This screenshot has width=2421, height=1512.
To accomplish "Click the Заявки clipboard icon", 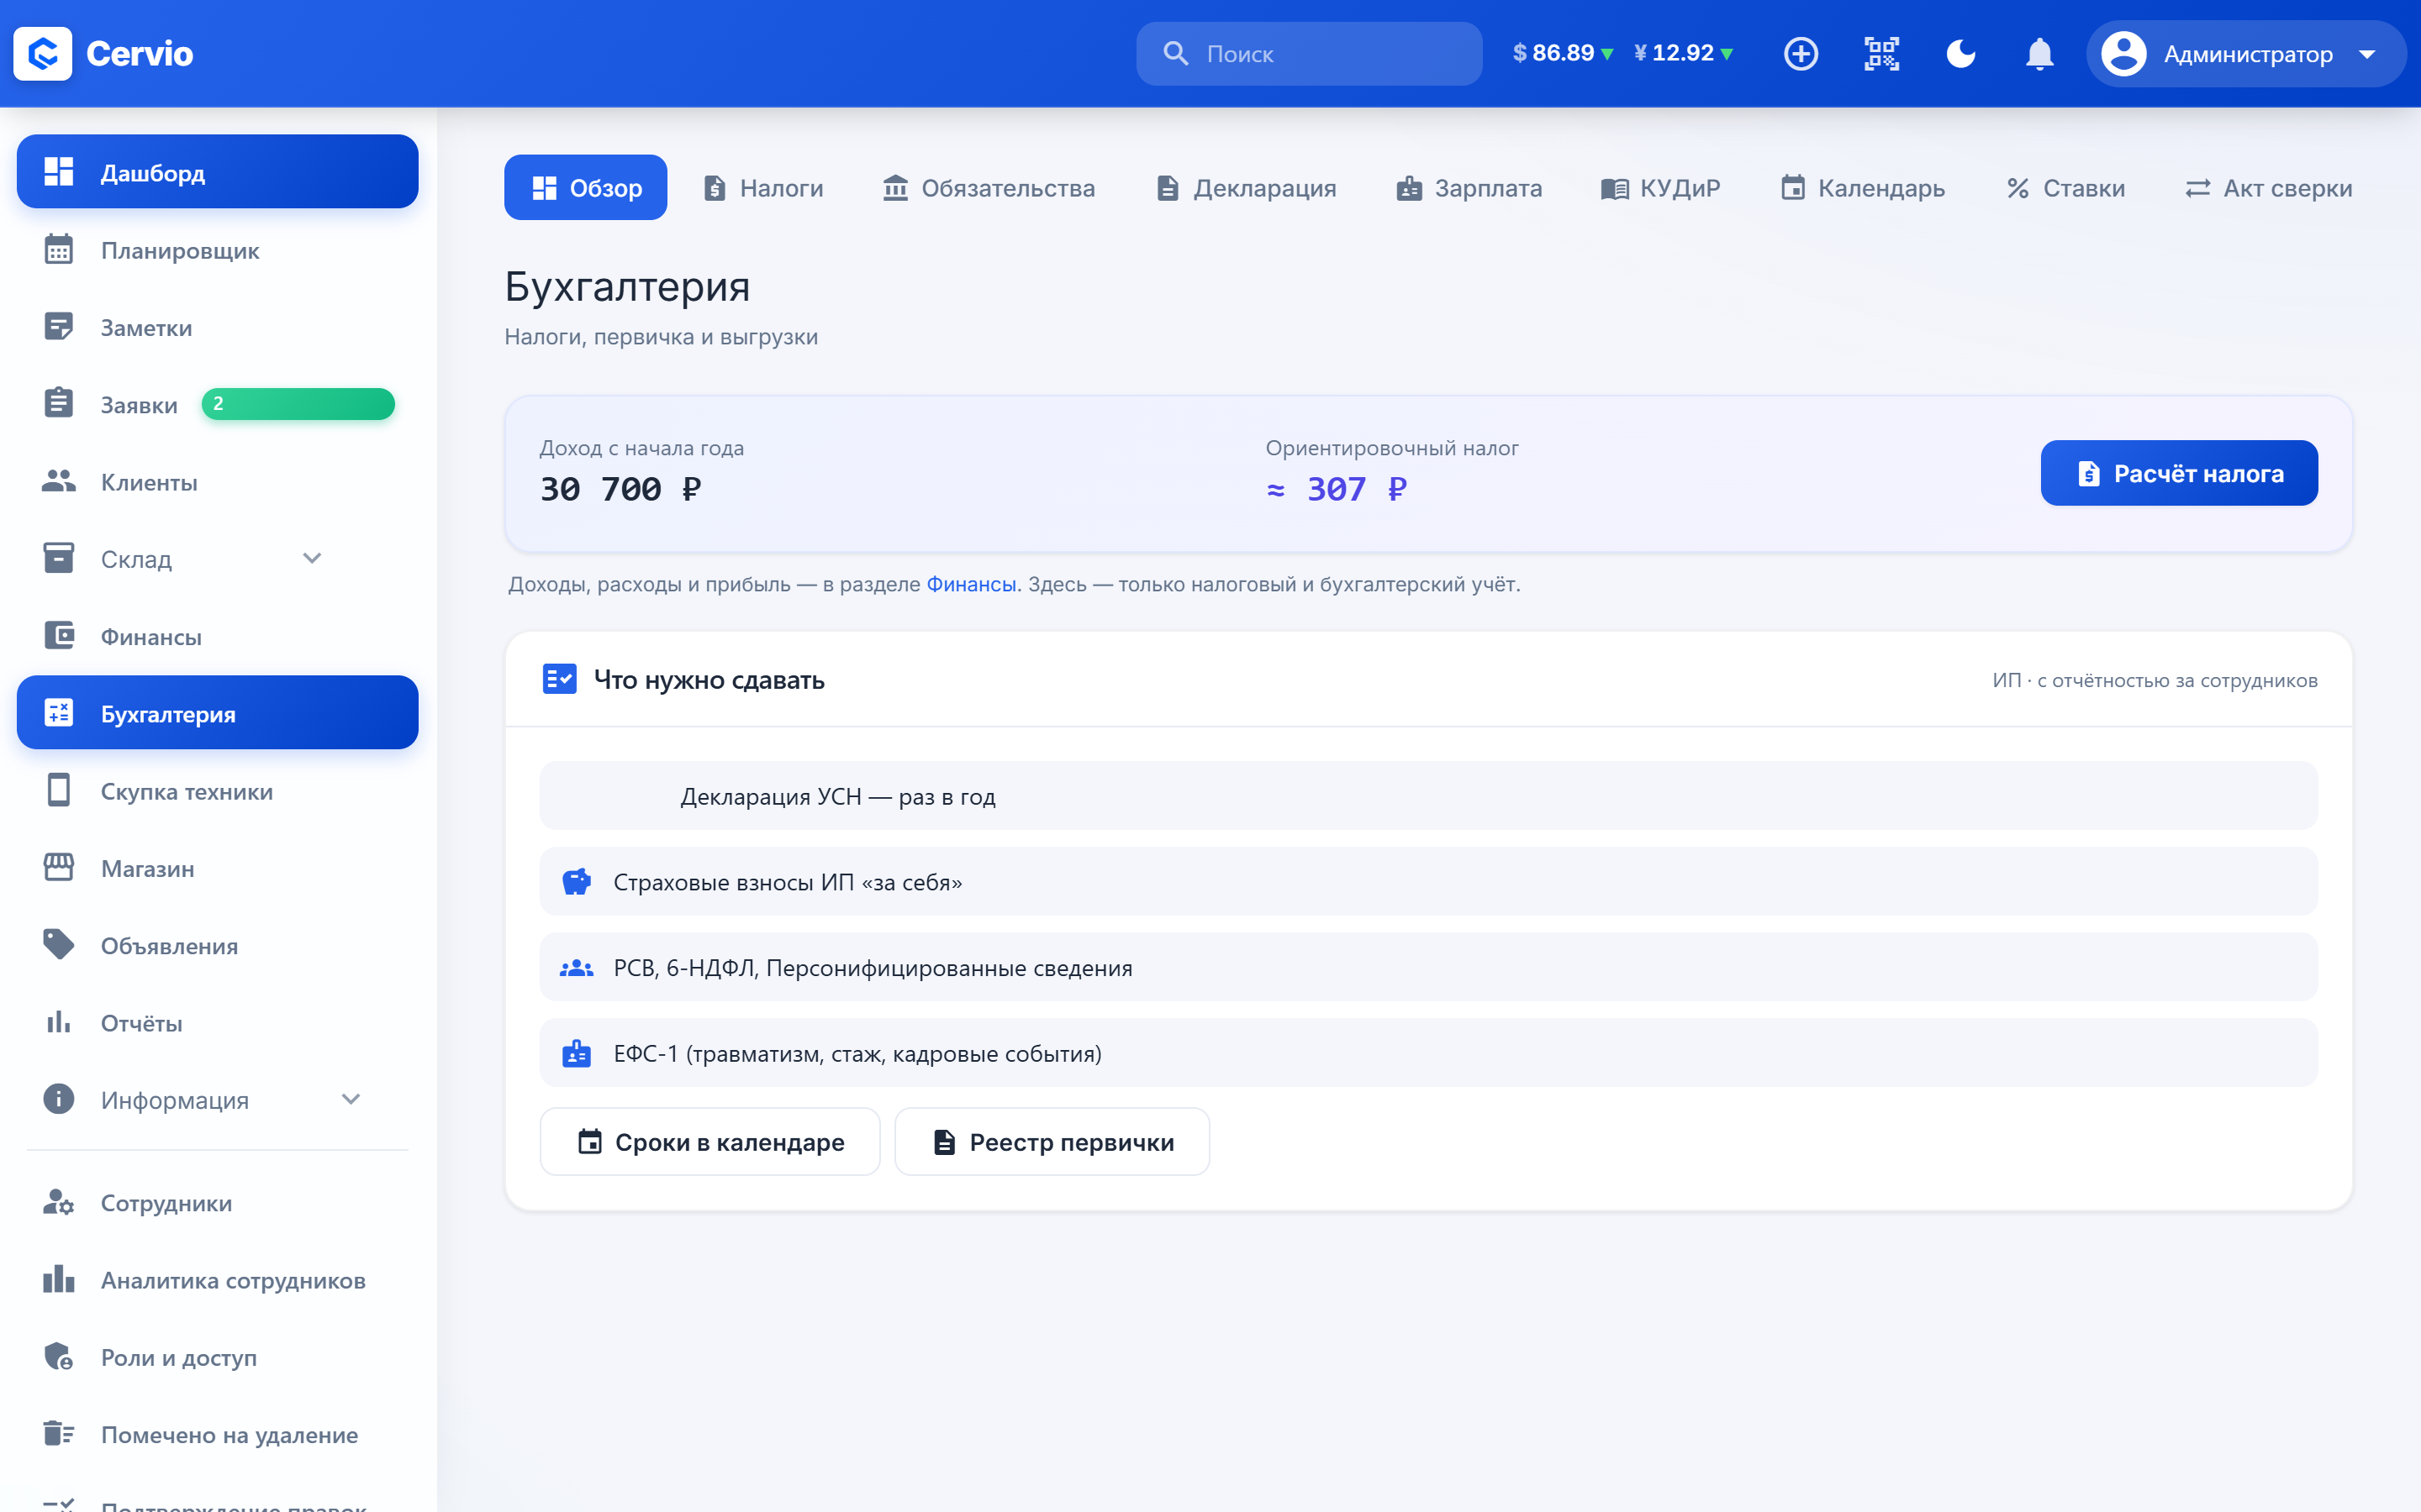I will pyautogui.click(x=59, y=404).
